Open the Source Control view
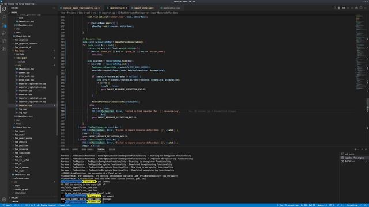Image resolution: width=369 pixels, height=207 pixels. coord(4,25)
